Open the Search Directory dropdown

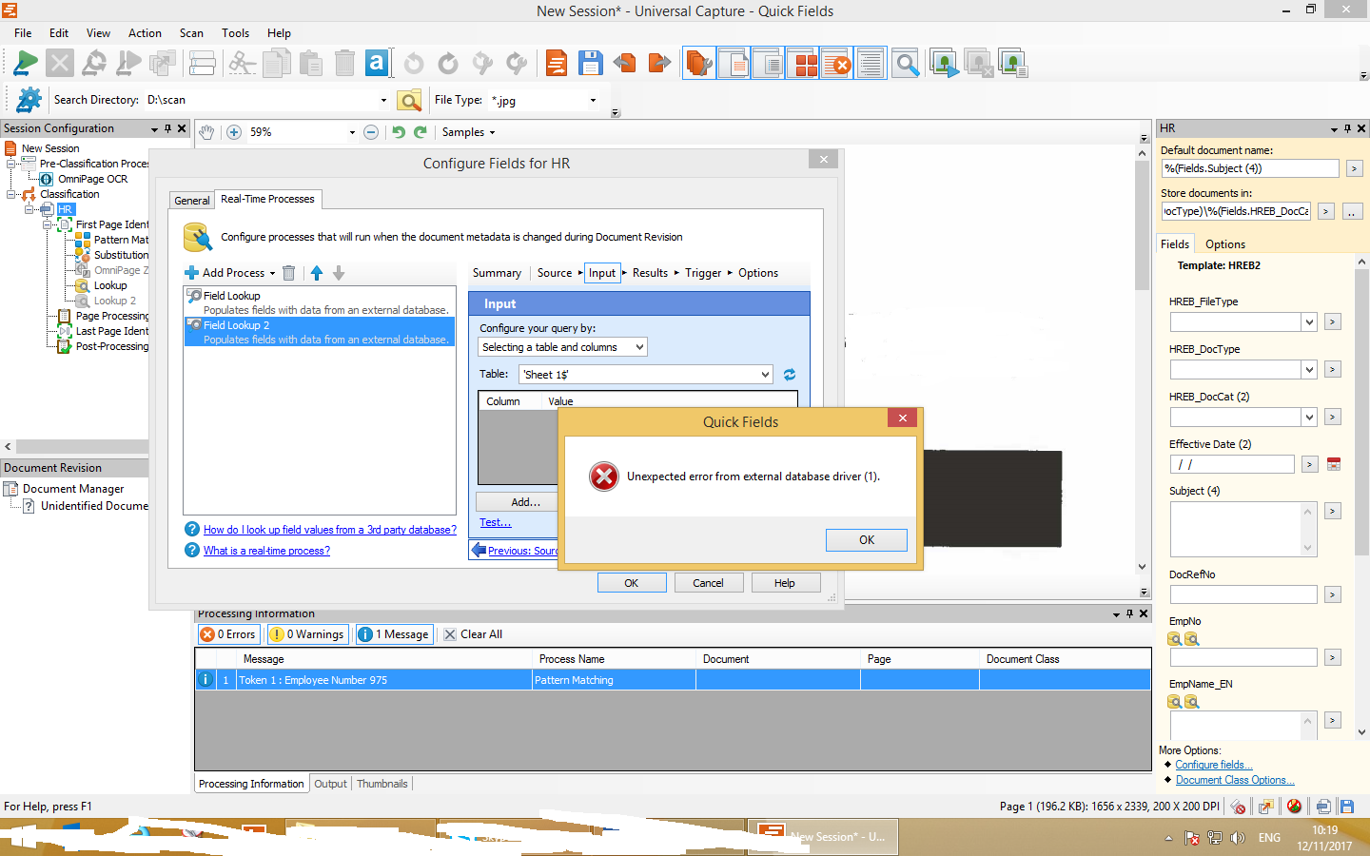click(383, 100)
